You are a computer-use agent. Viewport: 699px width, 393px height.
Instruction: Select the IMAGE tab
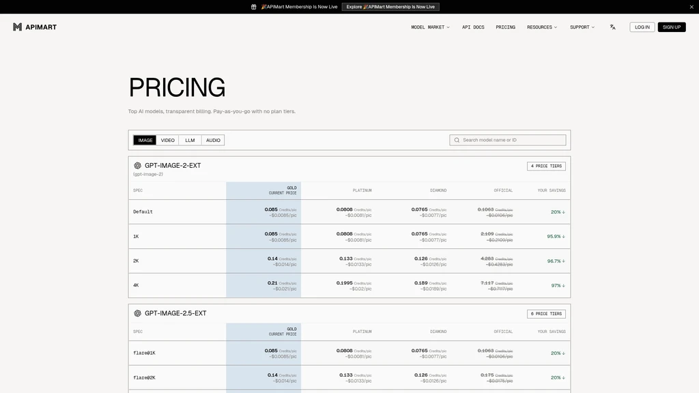point(145,140)
